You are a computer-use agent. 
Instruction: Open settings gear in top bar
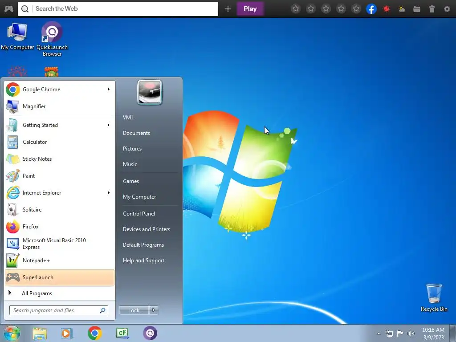pos(447,9)
